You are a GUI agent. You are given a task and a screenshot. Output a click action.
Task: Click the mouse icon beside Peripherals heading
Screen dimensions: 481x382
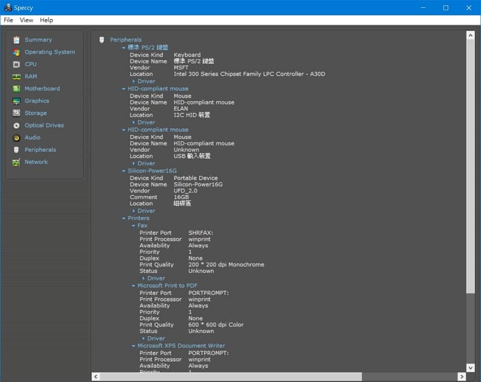[x=102, y=40]
